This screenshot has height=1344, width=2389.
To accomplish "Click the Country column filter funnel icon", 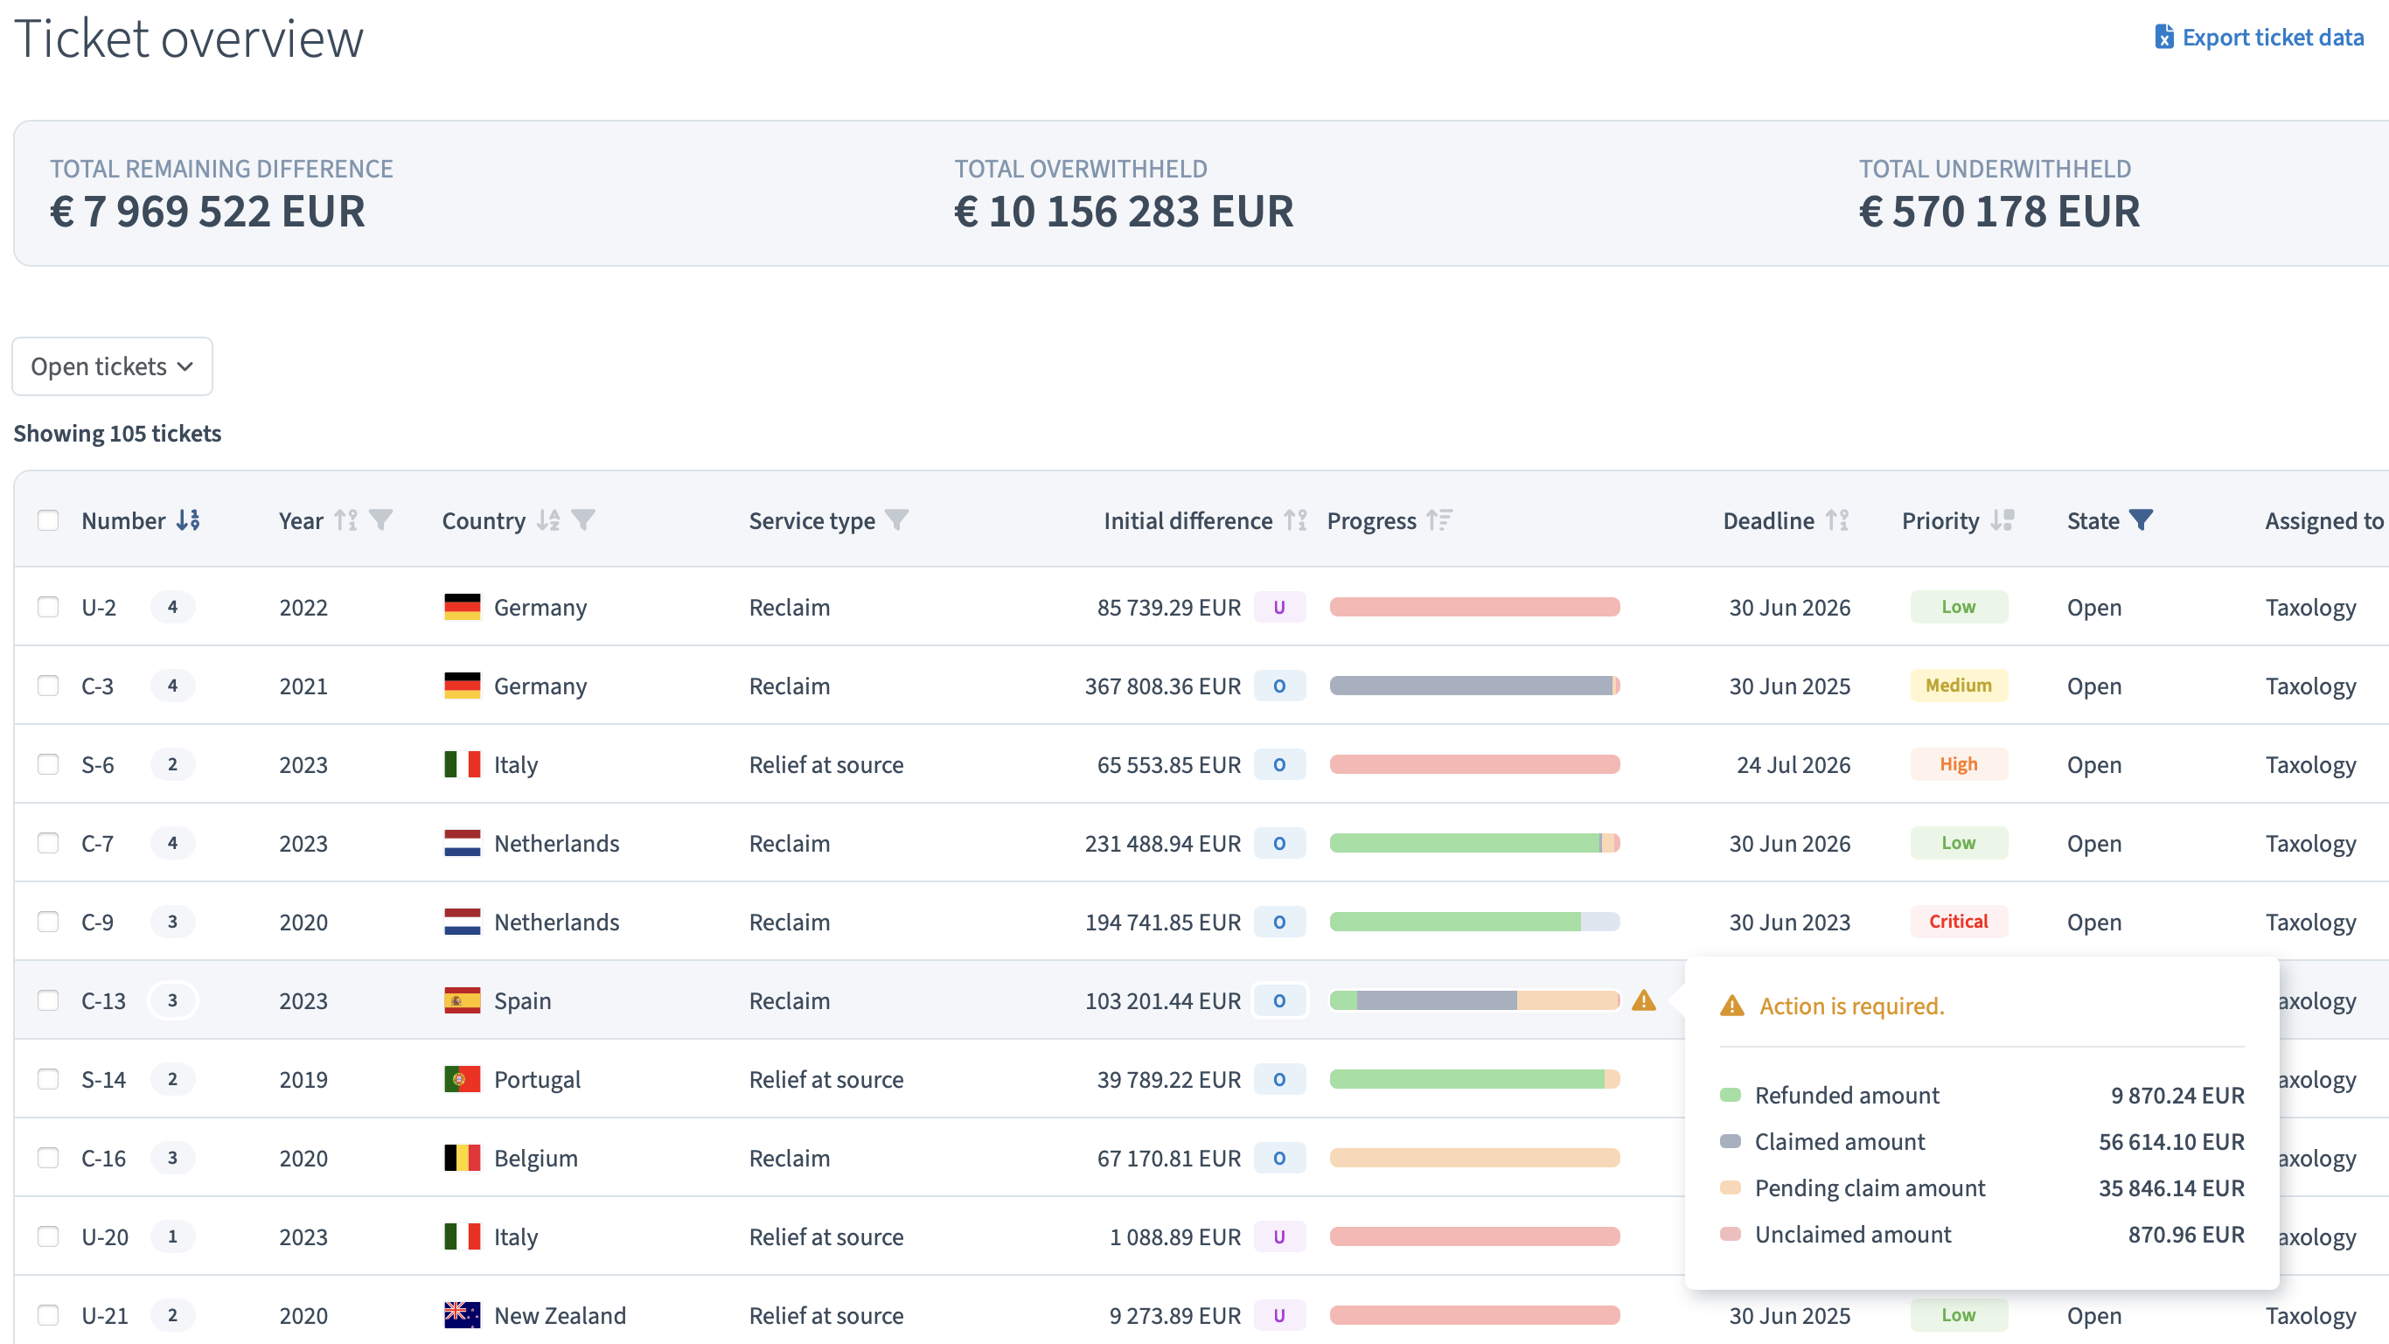I will 582,520.
